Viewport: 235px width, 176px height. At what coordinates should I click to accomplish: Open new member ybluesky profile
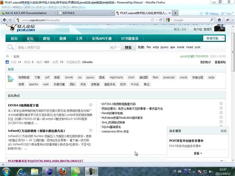click(87, 62)
